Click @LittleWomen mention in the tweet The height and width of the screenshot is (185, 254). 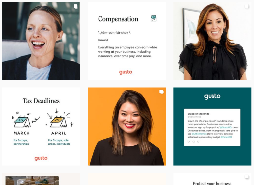click(199, 134)
